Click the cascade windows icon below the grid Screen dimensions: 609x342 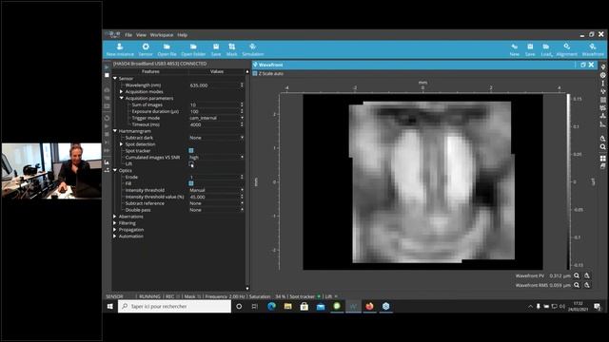pos(602,166)
